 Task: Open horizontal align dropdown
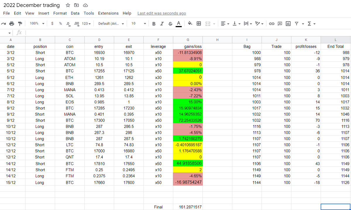[x=225, y=23]
